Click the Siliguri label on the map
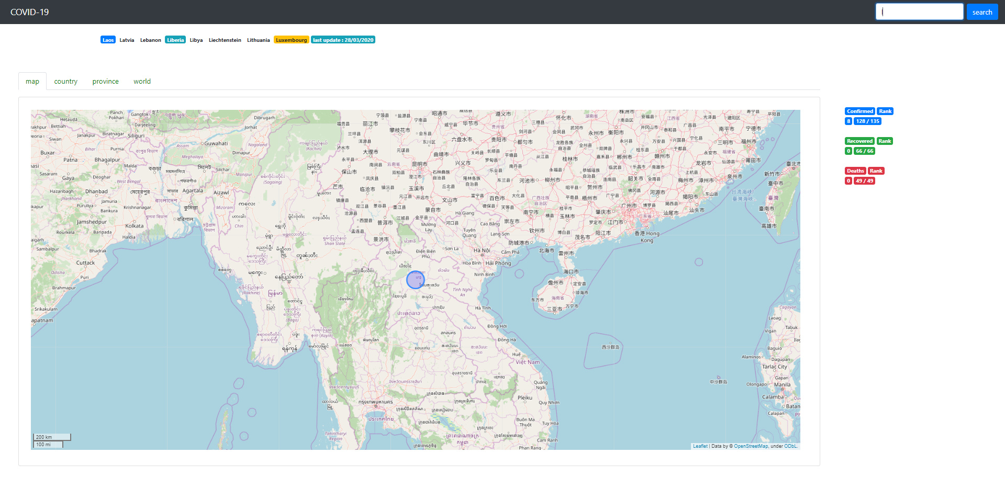Screen dimensions: 1005x487 pos(136,135)
